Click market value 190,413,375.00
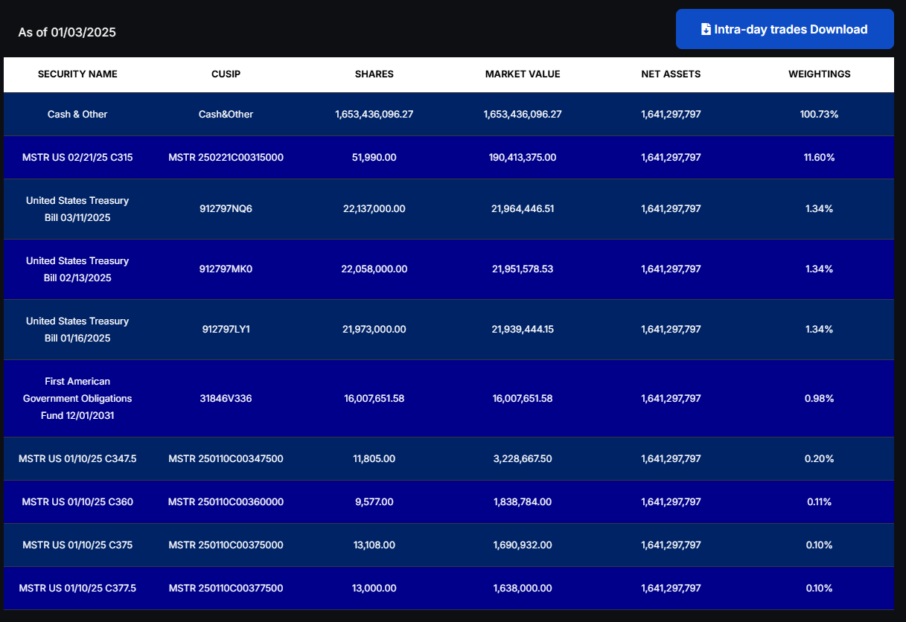This screenshot has width=906, height=622. pyautogui.click(x=523, y=158)
